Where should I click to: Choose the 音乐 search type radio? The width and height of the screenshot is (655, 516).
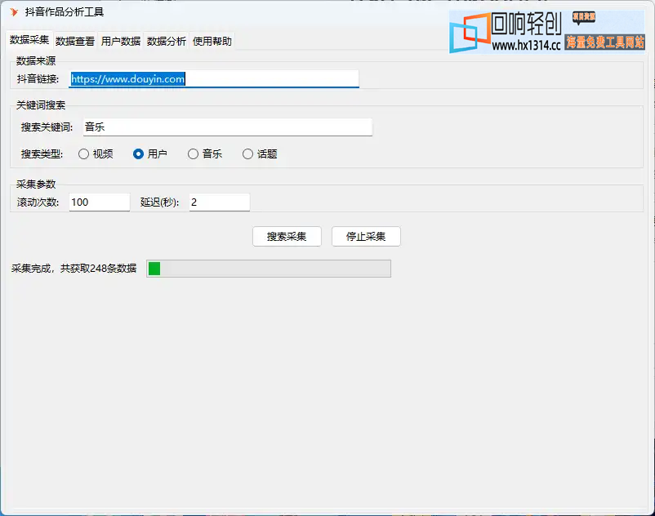(x=205, y=154)
